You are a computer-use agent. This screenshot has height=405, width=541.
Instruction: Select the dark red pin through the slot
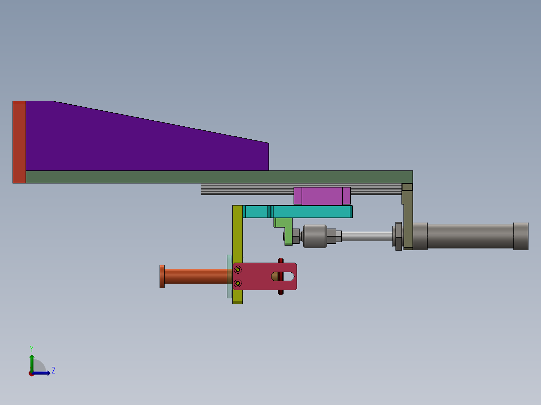click(281, 277)
